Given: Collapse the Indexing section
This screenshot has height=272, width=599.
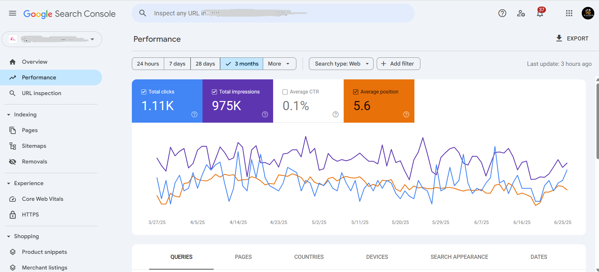Looking at the screenshot, I should (x=9, y=115).
